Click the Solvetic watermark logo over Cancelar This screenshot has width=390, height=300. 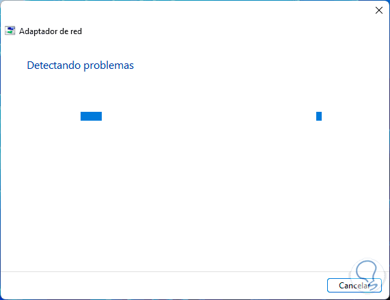(x=367, y=275)
